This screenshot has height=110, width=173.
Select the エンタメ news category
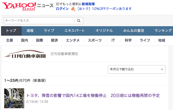pos(73,40)
